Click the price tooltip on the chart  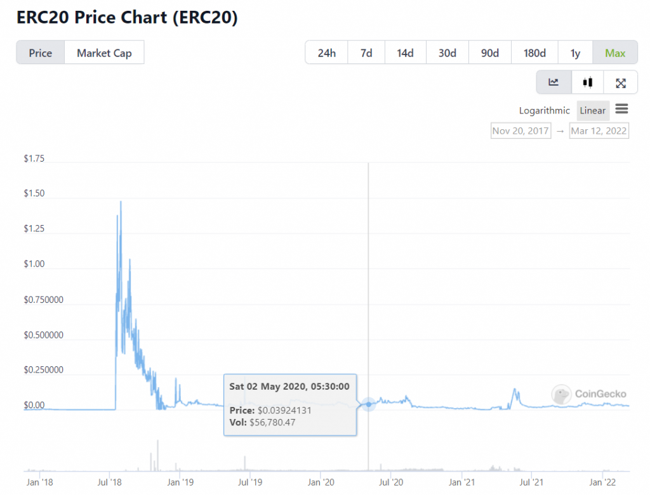(290, 404)
